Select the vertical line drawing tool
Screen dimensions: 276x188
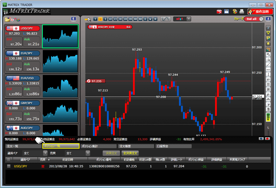coord(268,74)
